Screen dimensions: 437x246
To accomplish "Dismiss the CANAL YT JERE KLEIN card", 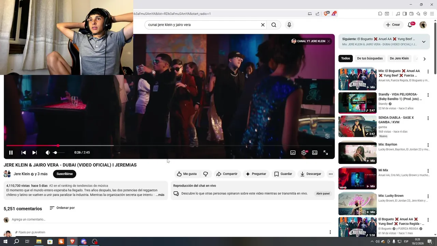I will coord(328,41).
